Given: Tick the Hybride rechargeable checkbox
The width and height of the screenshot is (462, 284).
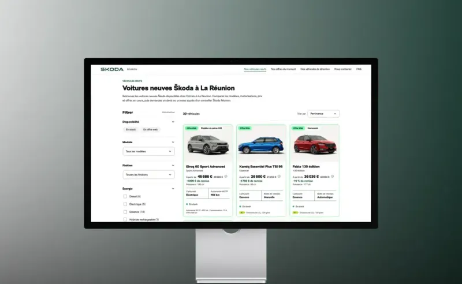Looking at the screenshot, I should pos(125,219).
